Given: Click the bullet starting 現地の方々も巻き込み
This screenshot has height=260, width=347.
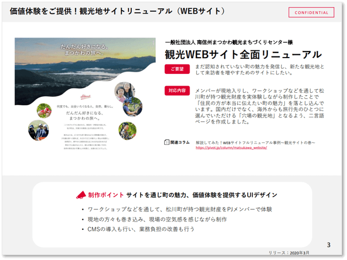Looking at the screenshot, I should coord(157,219).
